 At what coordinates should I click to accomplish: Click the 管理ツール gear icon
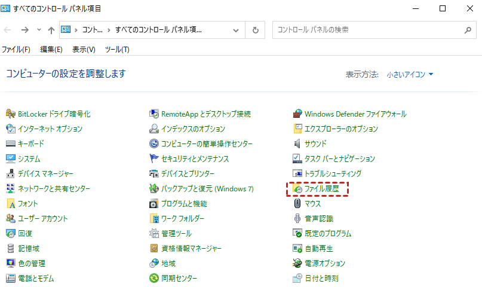[154, 233]
